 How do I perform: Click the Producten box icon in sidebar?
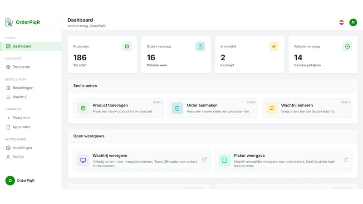[8, 67]
